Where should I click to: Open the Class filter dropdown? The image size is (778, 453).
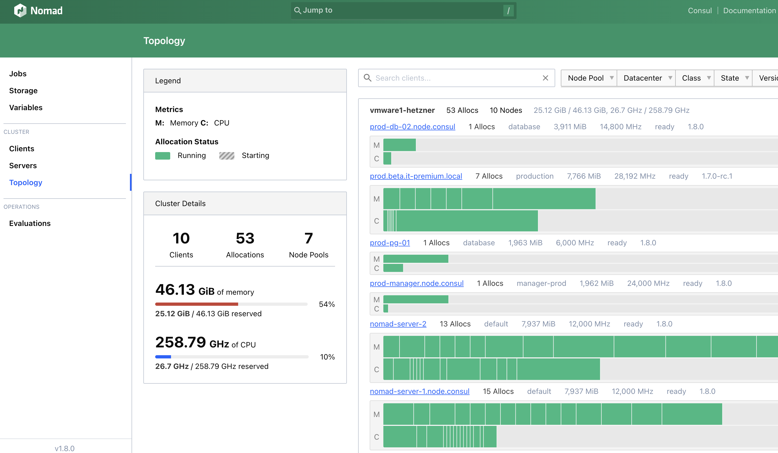tap(695, 78)
